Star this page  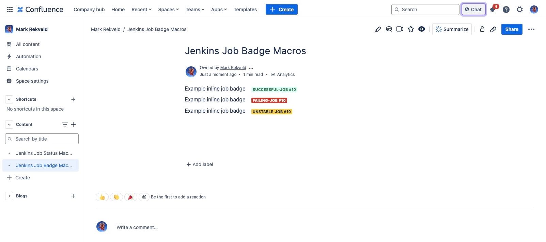pos(411,29)
